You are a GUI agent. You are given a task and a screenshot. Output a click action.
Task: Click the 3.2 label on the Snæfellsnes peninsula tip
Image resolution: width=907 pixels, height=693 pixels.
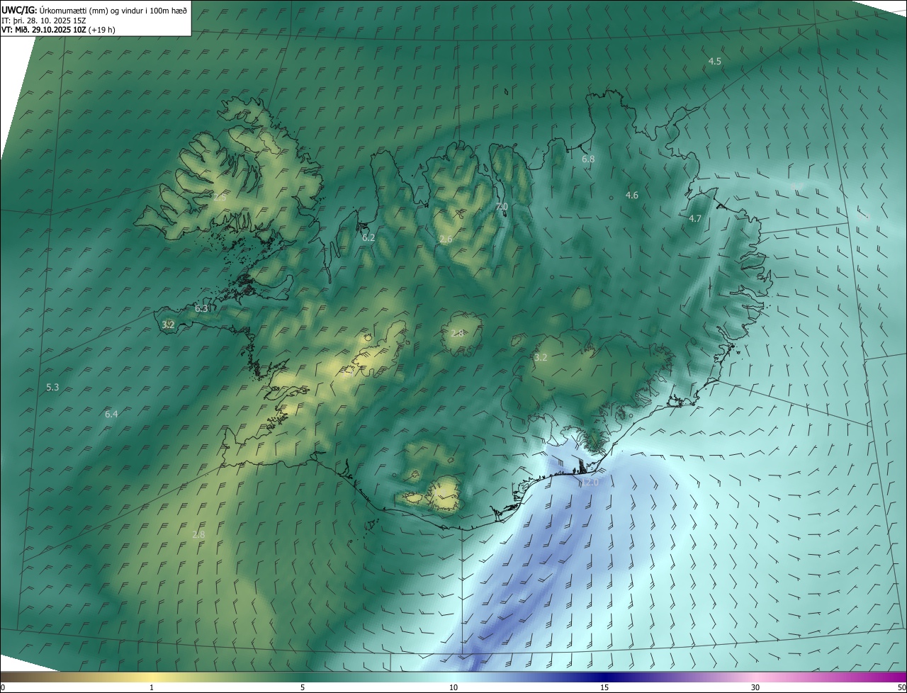tap(168, 325)
